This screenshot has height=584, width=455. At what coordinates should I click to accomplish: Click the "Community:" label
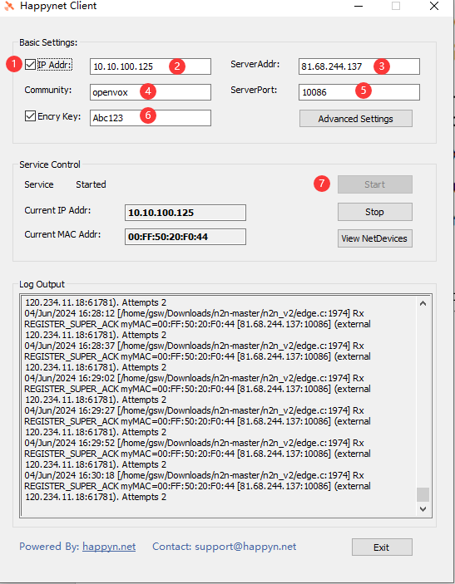click(x=48, y=90)
